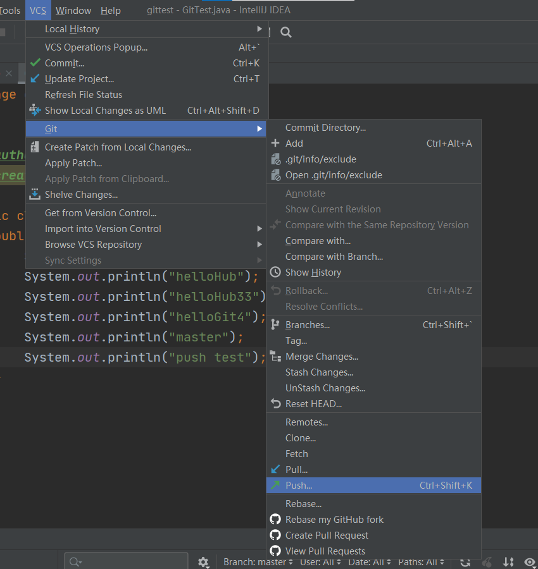Select Clone... in the Git submenu
This screenshot has width=538, height=569.
pos(374,438)
